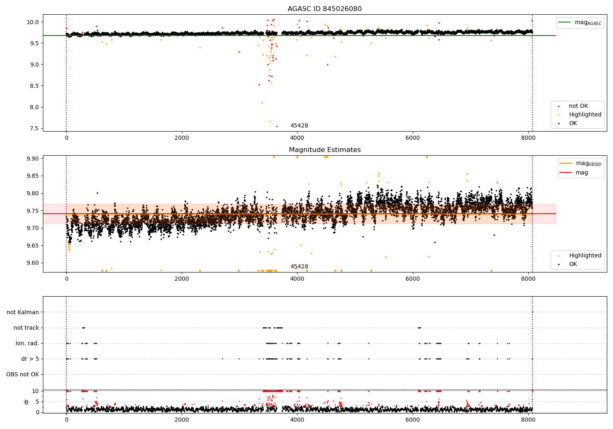613x429 pixels.
Task: Click the 10.0 y-axis tick of top plot
Action: tap(33, 22)
